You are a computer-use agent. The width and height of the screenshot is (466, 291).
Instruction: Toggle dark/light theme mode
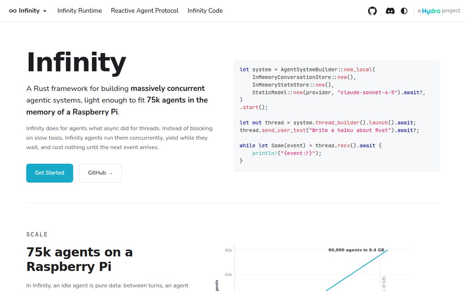point(404,11)
